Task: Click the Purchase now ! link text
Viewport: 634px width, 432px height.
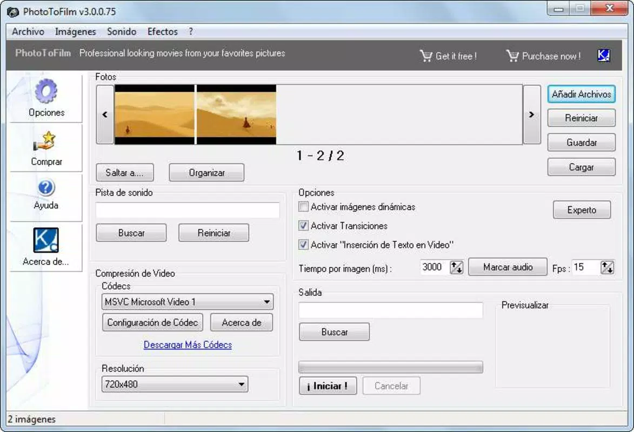Action: (x=551, y=56)
